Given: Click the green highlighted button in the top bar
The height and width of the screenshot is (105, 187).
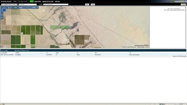Looking at the screenshot, I should pos(32,1).
